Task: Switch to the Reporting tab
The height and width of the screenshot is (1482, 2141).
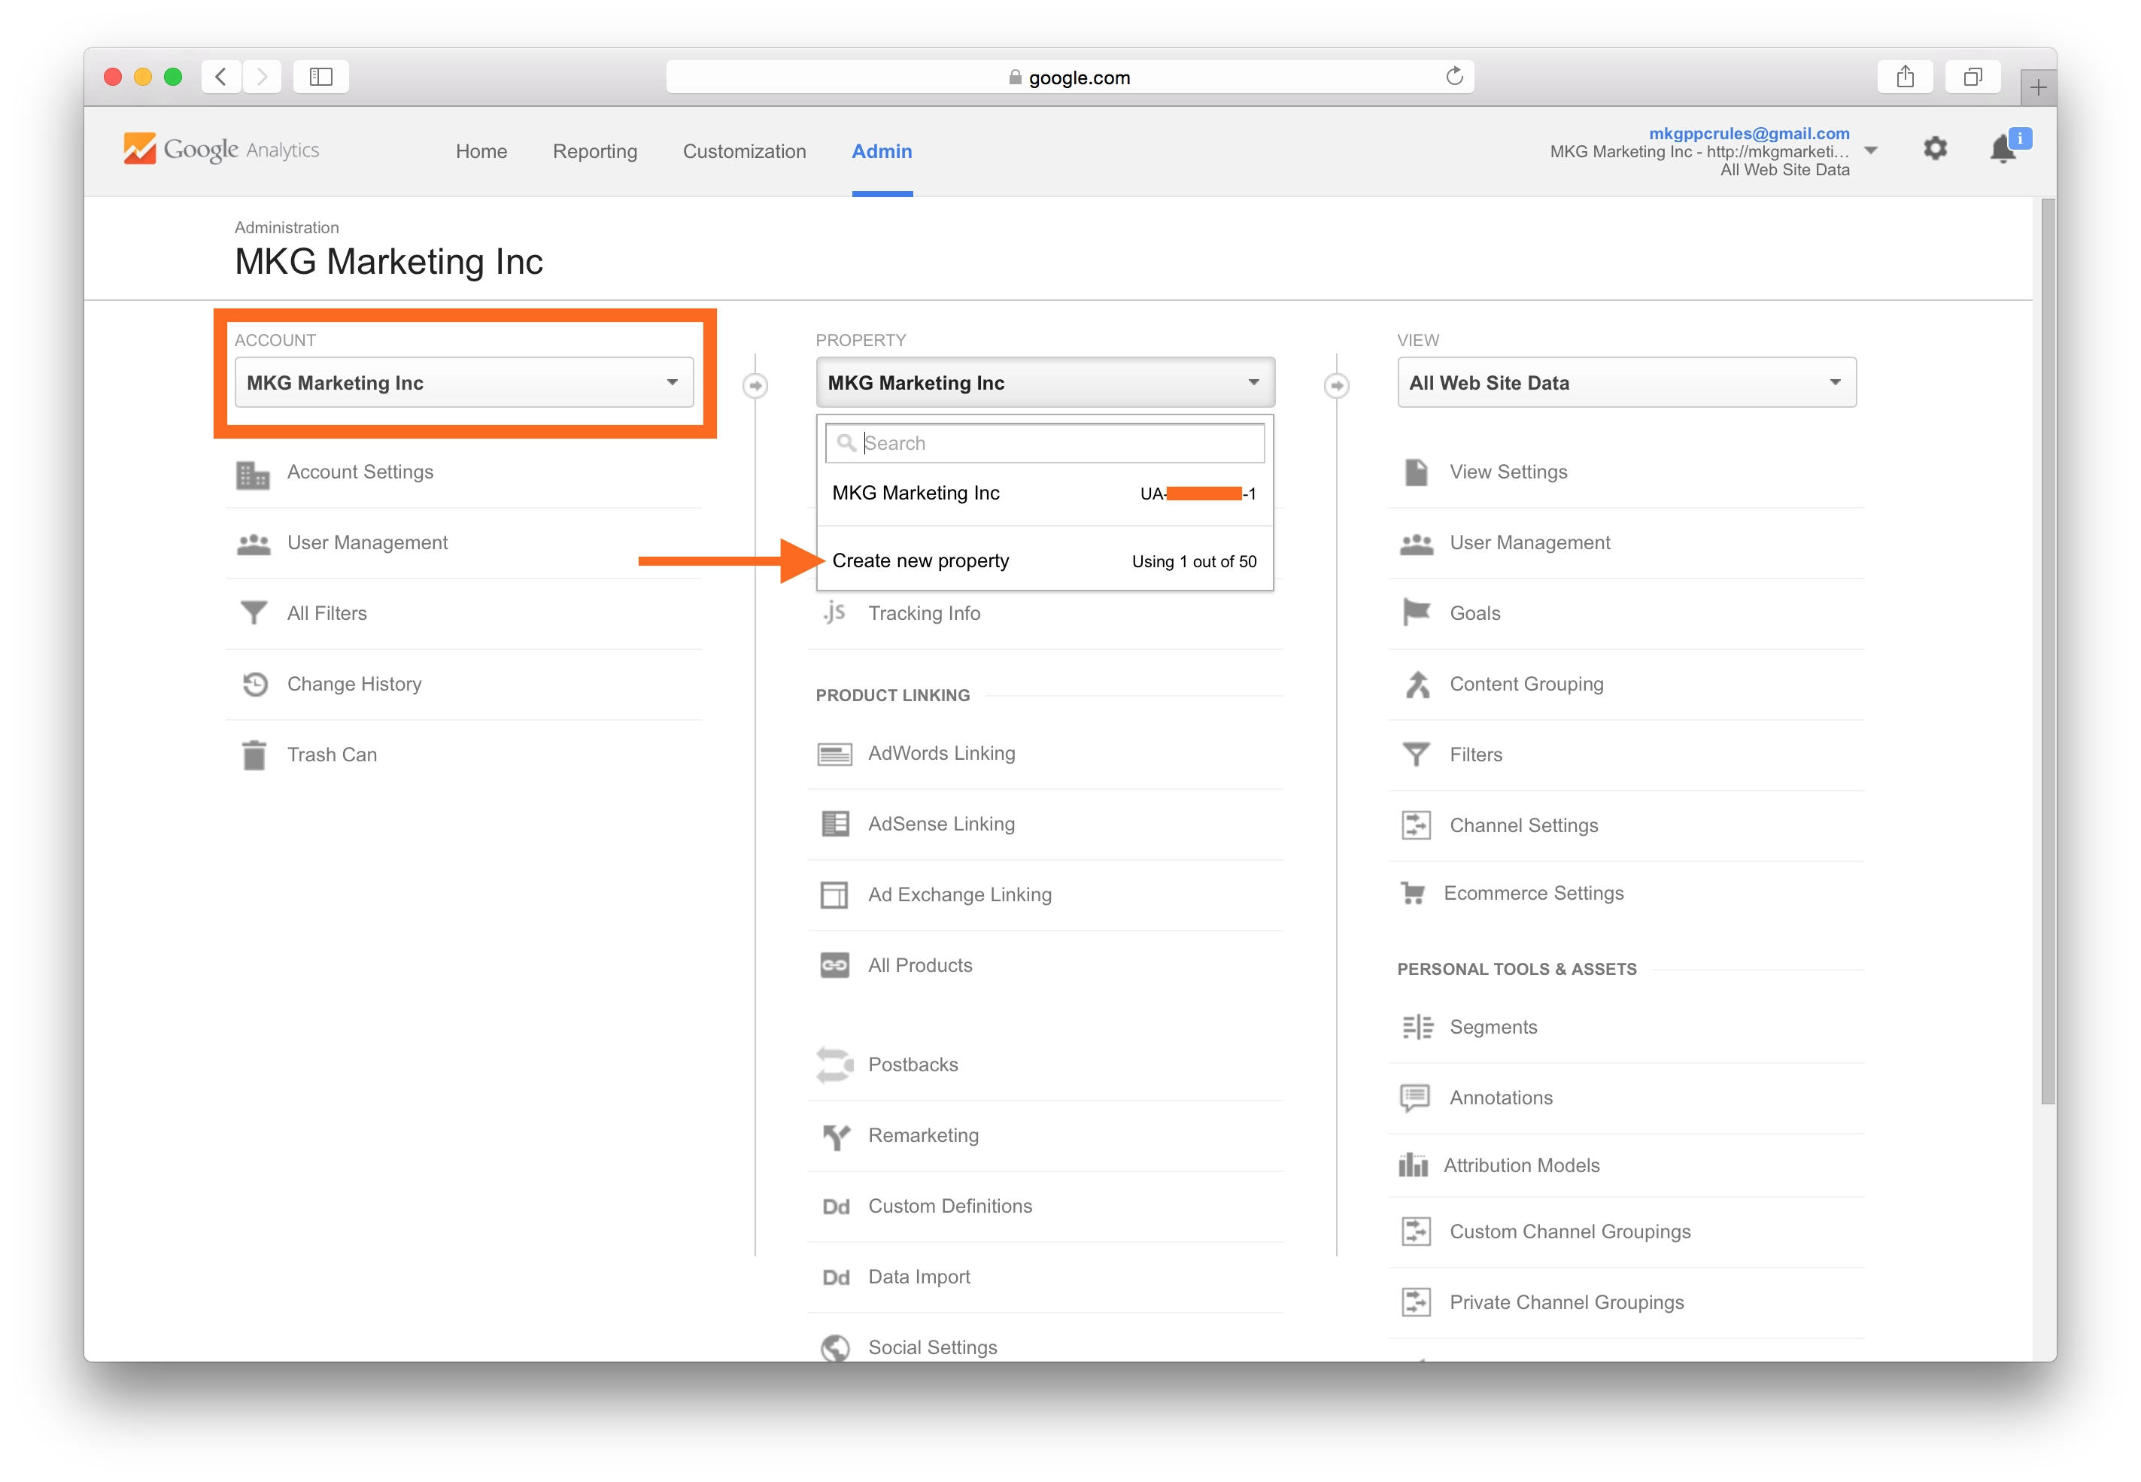Action: [595, 151]
